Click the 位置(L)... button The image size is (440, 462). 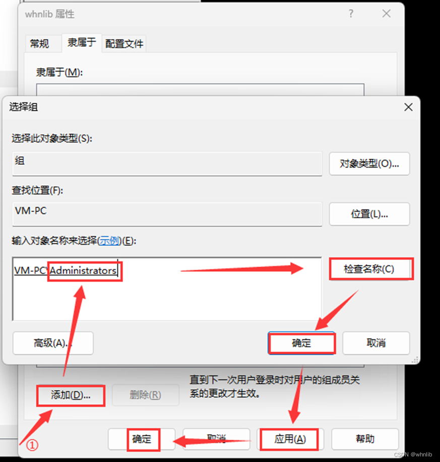tap(369, 214)
